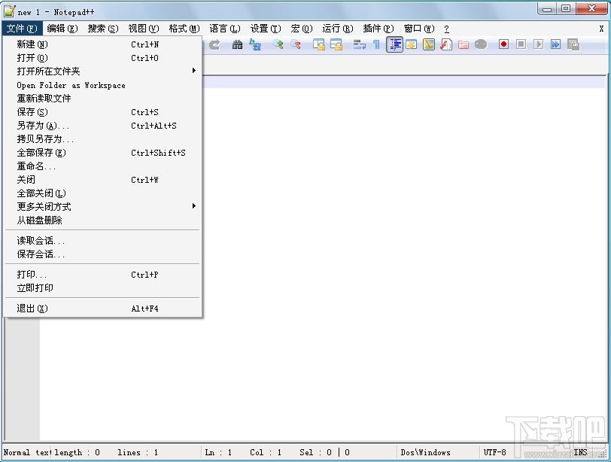Start macro recording with the red record icon

pos(503,44)
